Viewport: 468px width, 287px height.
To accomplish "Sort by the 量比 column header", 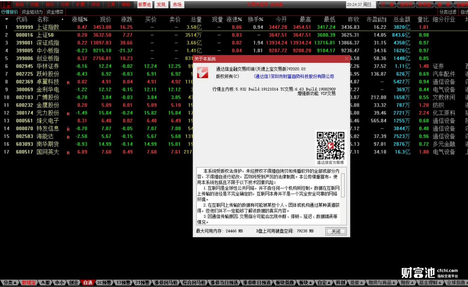I will click(x=423, y=19).
